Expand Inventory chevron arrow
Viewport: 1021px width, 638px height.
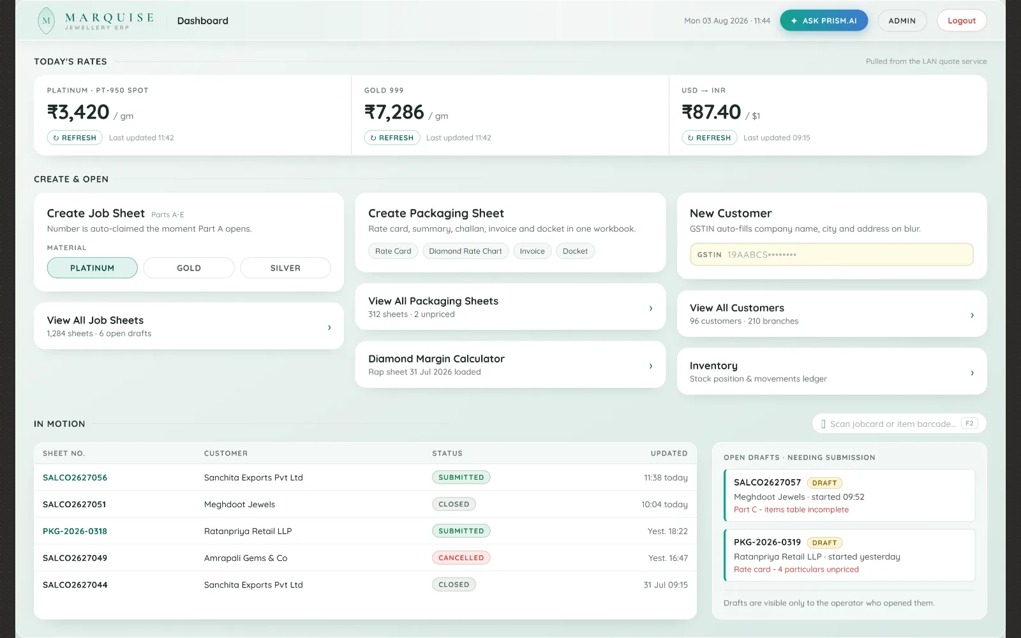point(972,373)
